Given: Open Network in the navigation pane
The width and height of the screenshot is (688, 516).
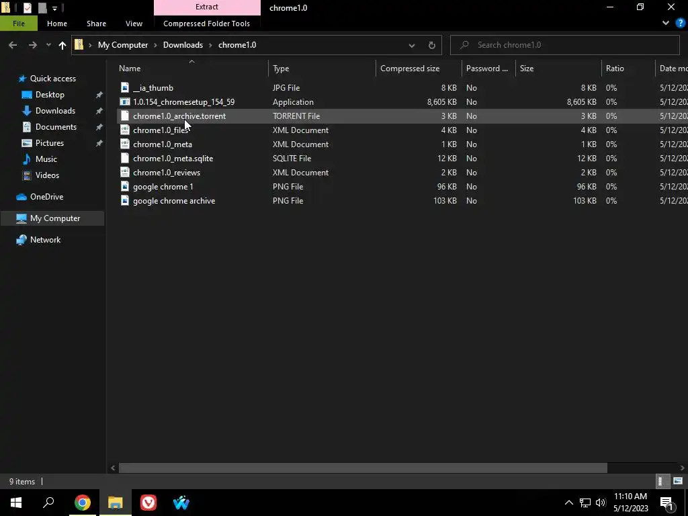Looking at the screenshot, I should point(45,240).
